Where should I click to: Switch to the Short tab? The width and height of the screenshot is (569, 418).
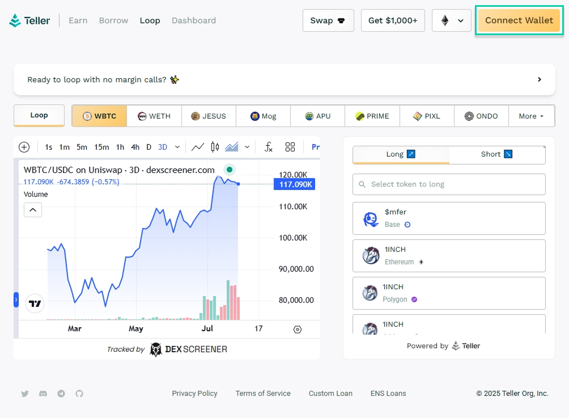[497, 155]
